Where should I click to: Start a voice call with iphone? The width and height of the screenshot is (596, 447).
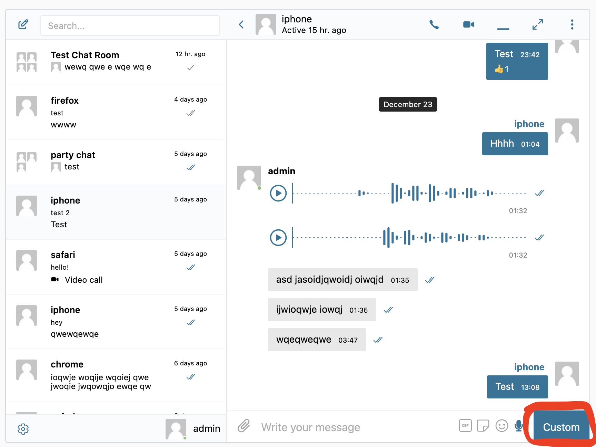pyautogui.click(x=434, y=24)
